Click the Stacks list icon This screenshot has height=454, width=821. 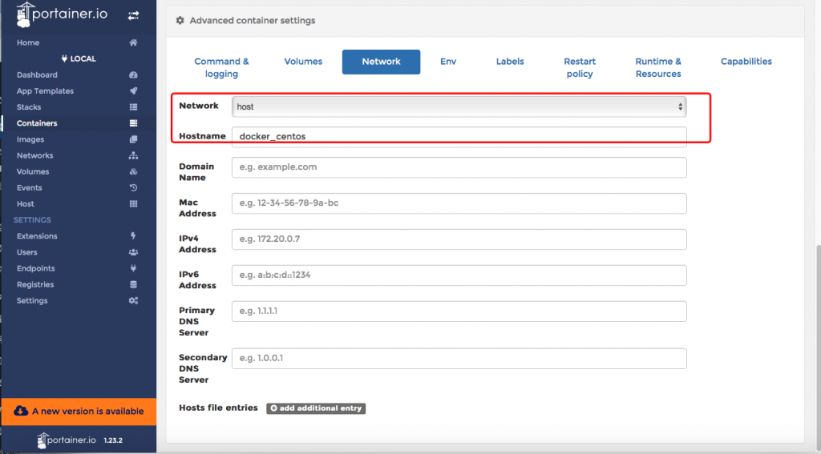(133, 107)
